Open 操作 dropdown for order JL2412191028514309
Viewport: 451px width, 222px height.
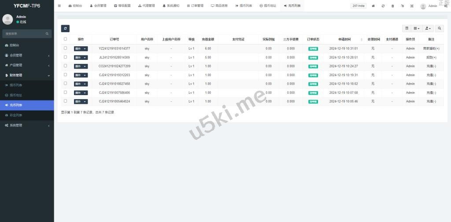(x=81, y=57)
